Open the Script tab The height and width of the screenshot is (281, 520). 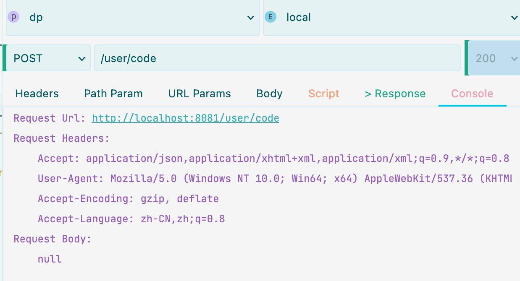pyautogui.click(x=323, y=94)
